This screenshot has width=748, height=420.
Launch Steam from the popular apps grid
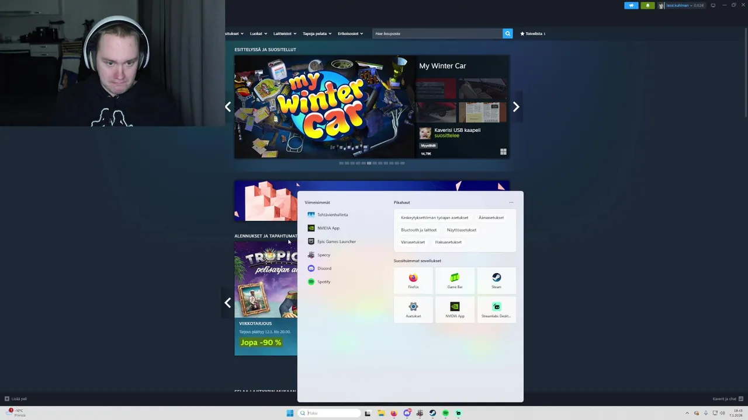(496, 281)
